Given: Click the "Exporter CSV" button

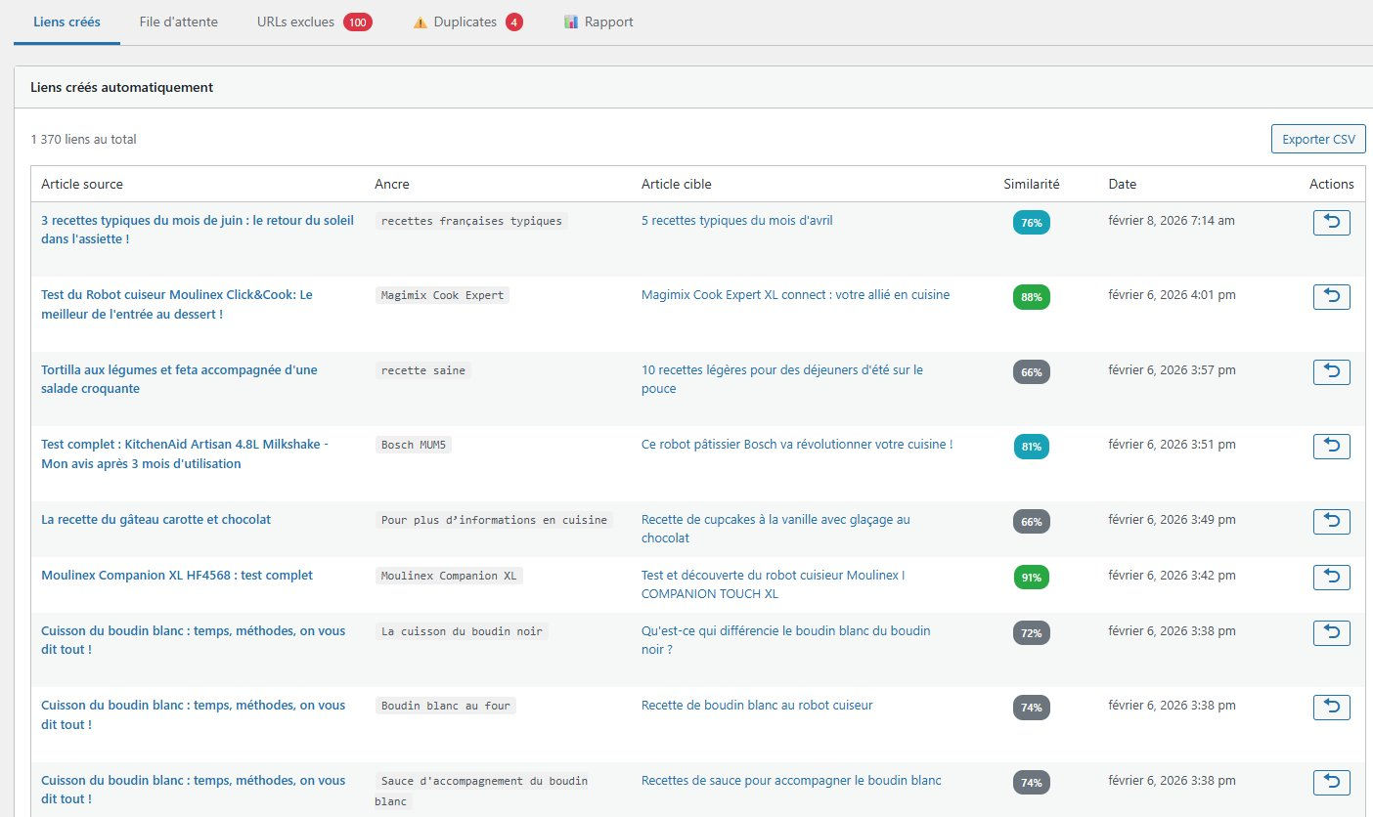Looking at the screenshot, I should coord(1318,138).
